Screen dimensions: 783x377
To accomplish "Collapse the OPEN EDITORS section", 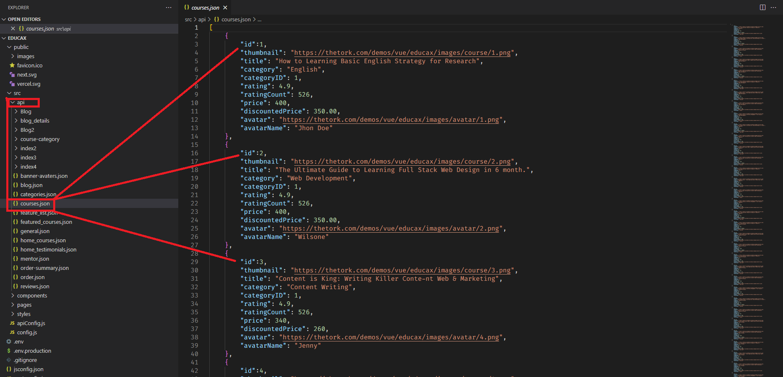I will tap(24, 19).
